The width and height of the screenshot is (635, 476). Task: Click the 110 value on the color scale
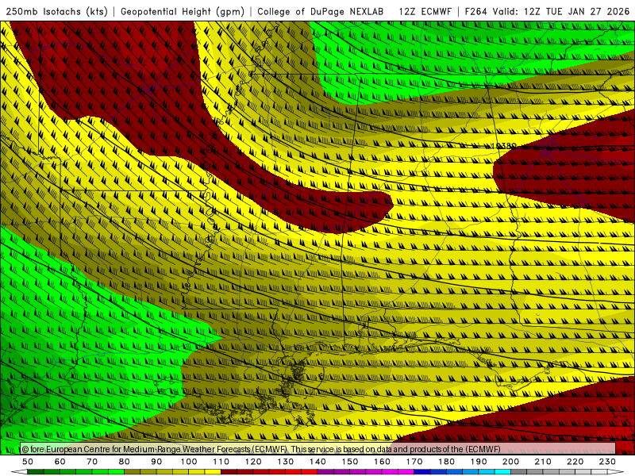221,462
